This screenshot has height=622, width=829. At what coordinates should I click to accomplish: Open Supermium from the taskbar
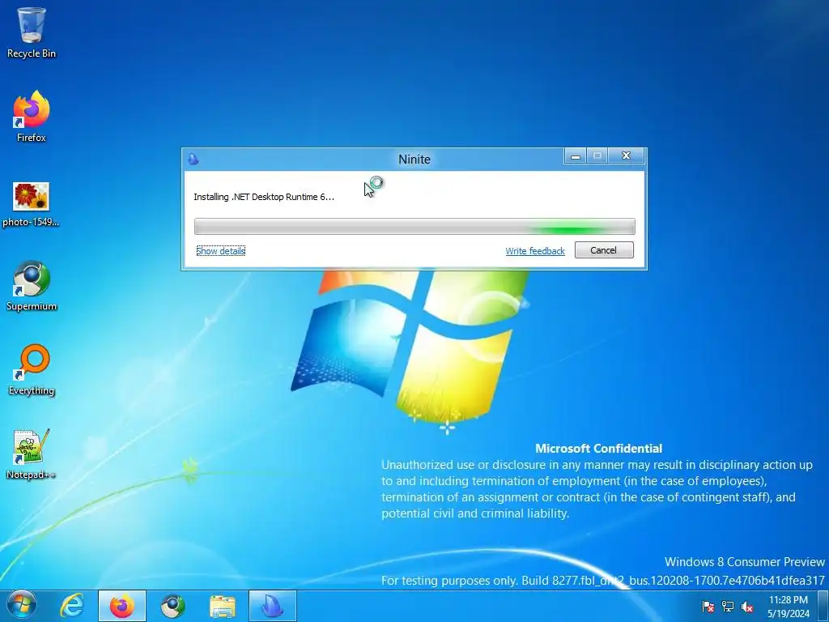[x=172, y=606]
